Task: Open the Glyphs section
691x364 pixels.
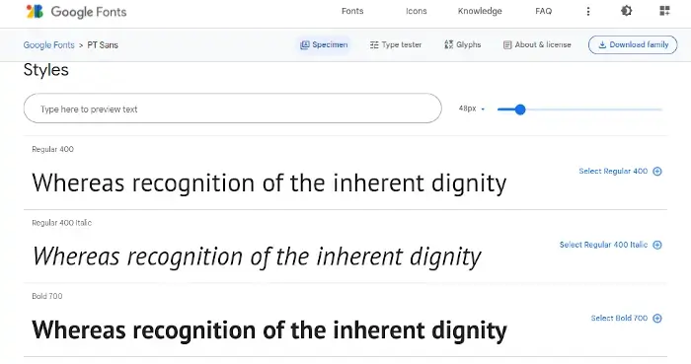Action: click(x=463, y=44)
